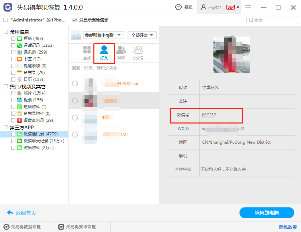This screenshot has width=301, height=232.
Task: Click the red VIP badge
Action: click(230, 7)
